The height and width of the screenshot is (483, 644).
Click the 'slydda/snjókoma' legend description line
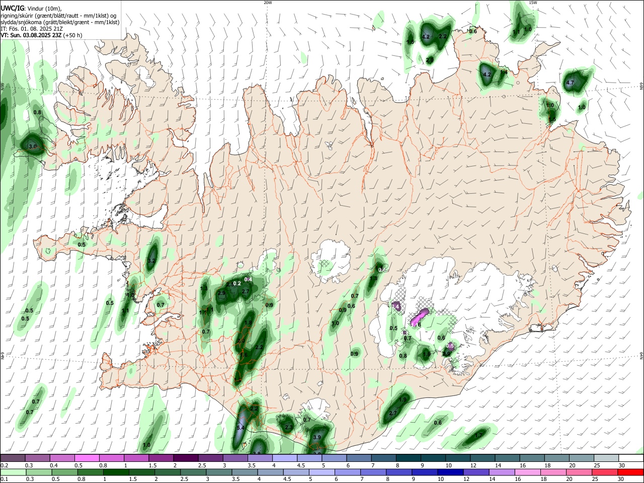point(59,22)
